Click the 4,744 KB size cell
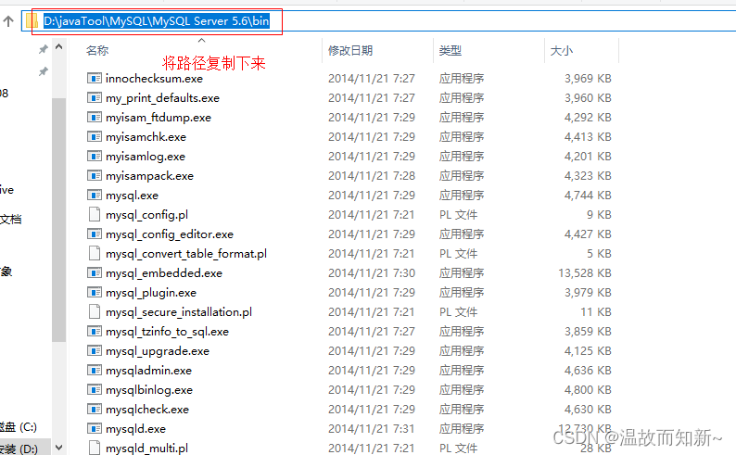The image size is (736, 455). (588, 196)
